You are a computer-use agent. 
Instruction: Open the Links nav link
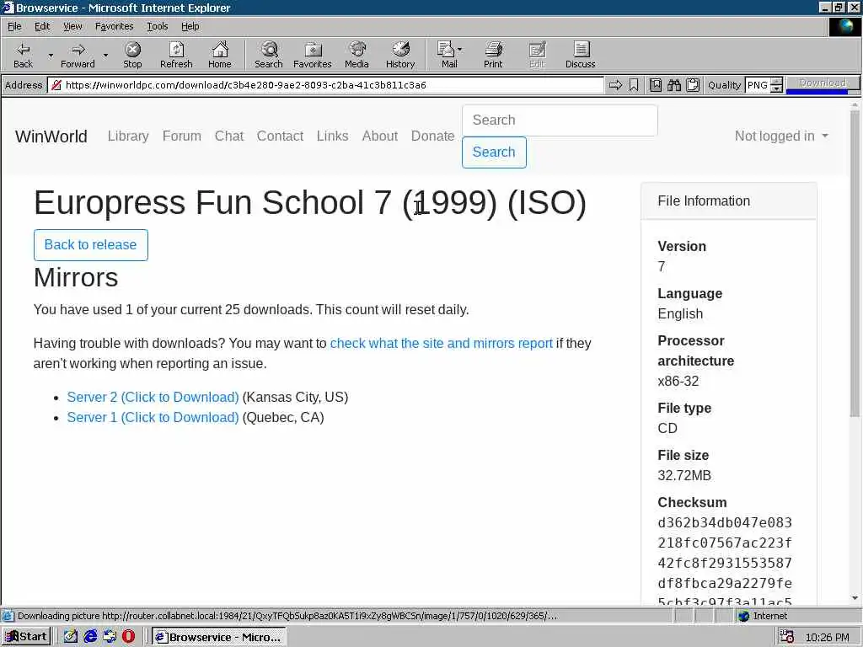point(332,136)
